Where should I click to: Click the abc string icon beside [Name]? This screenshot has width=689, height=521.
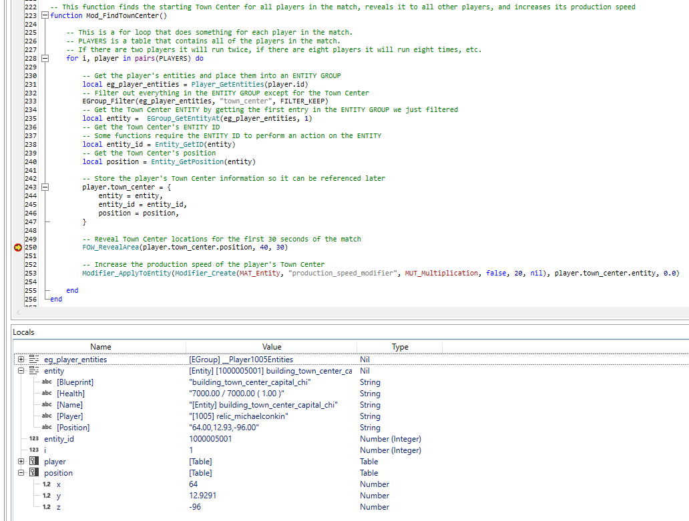pyautogui.click(x=47, y=405)
